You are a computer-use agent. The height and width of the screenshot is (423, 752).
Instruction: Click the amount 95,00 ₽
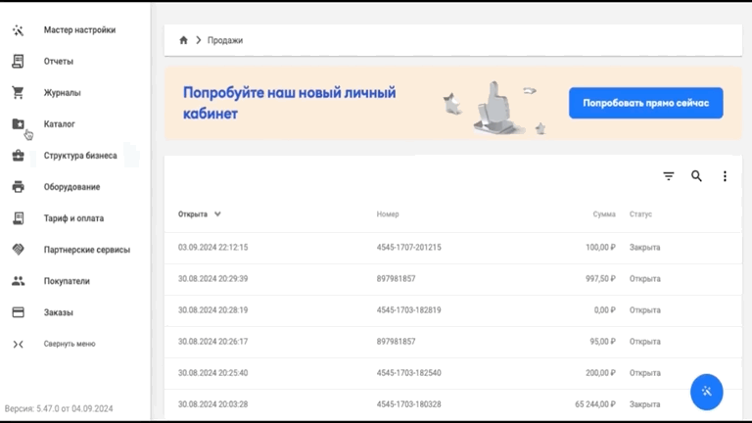point(602,342)
